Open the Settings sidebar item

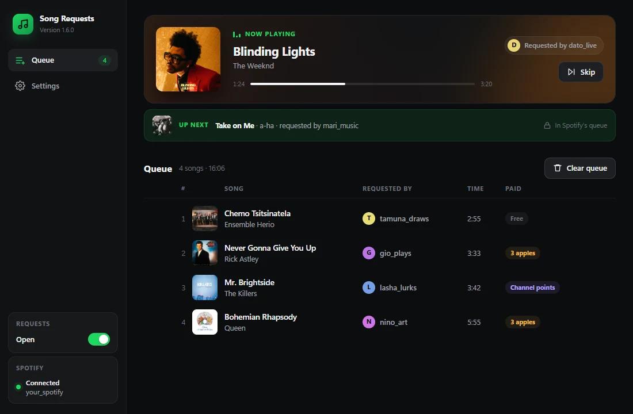[x=63, y=86]
